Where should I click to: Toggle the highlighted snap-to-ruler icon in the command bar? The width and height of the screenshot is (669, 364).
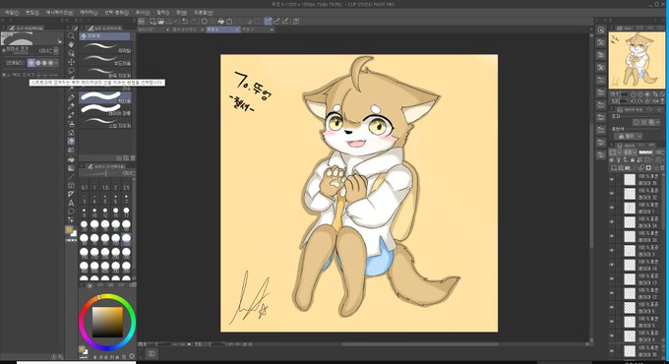(x=268, y=21)
